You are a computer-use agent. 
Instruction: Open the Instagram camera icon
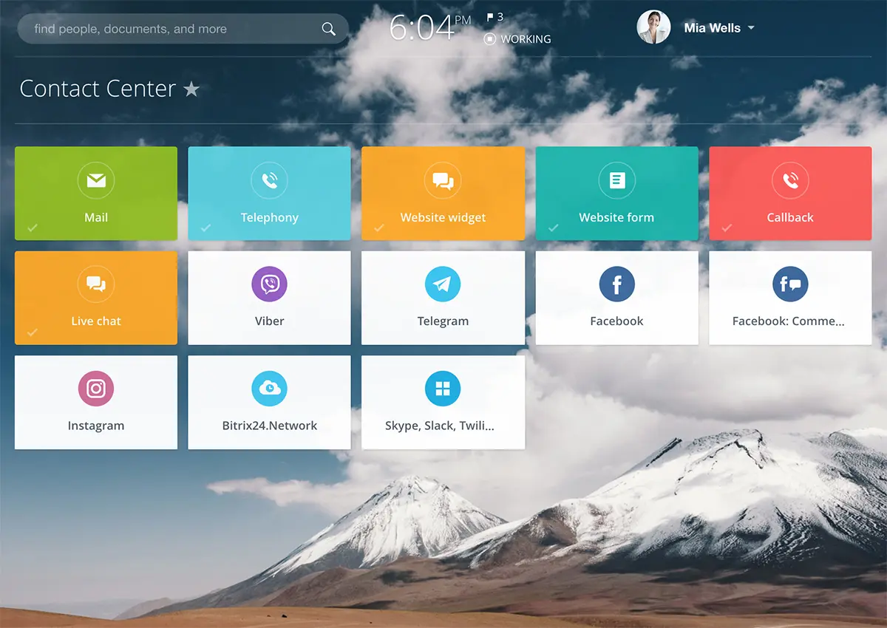(96, 389)
